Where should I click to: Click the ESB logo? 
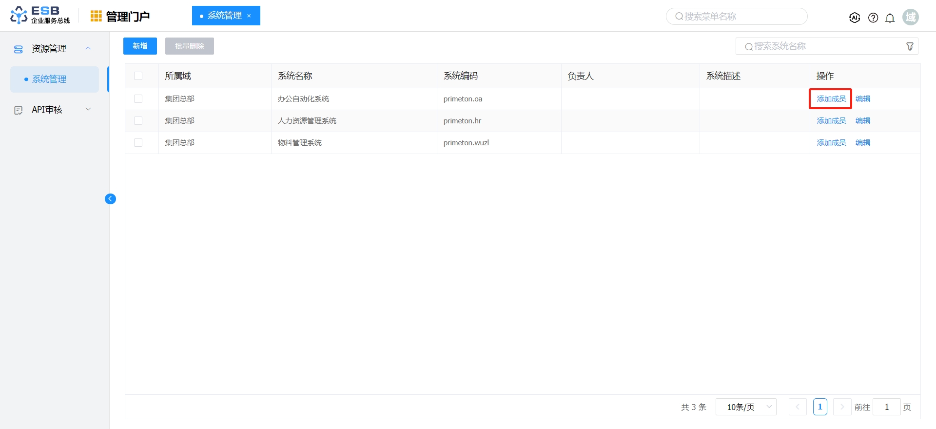pos(40,15)
